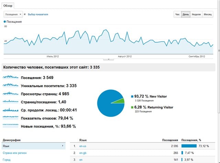Switch chart granularity to Час

tap(177, 14)
